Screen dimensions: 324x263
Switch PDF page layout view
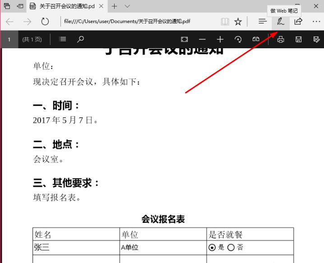(256, 39)
